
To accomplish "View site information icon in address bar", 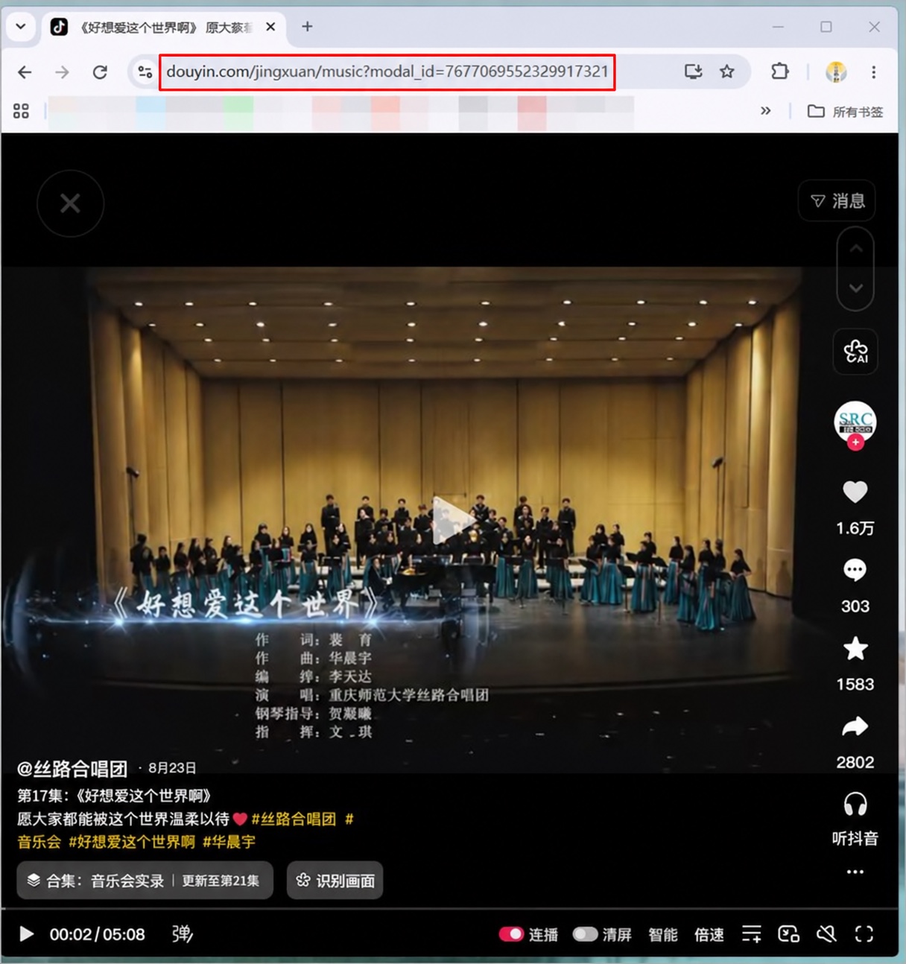I will tap(145, 72).
